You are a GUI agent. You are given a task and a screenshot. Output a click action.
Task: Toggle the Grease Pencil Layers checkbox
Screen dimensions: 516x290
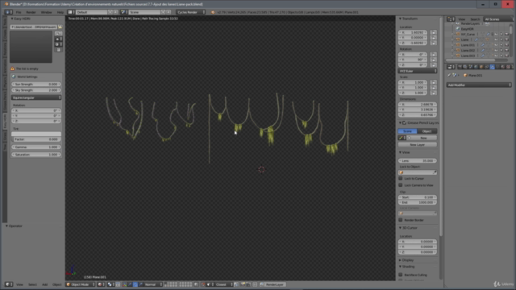[x=405, y=123]
